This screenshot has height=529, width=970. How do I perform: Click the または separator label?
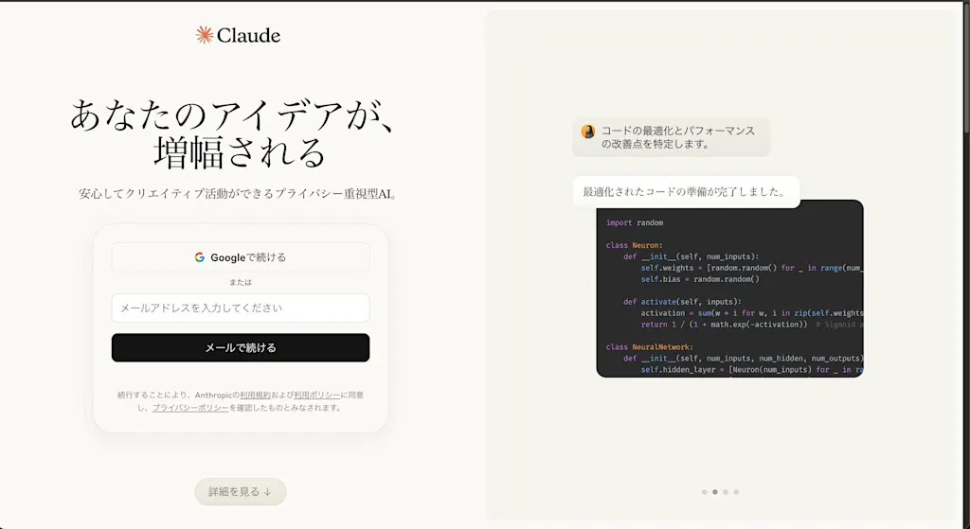coord(241,282)
